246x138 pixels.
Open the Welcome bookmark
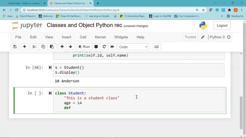point(46,16)
